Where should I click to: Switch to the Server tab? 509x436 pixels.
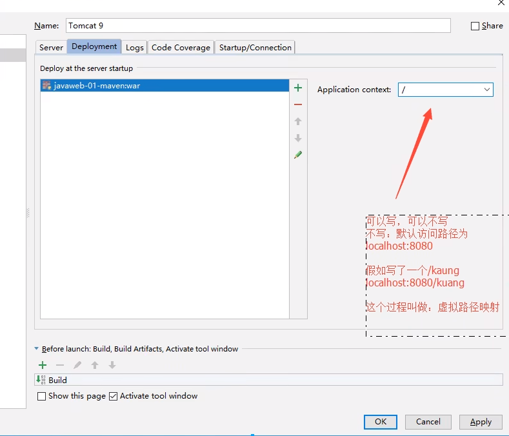[51, 47]
